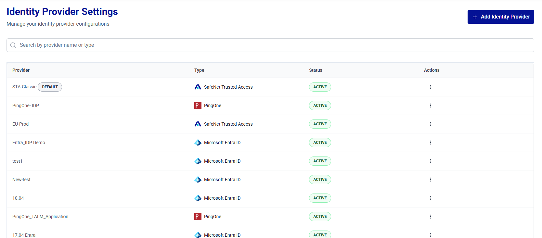
Task: Click ACTIVE status badge for 10.04
Action: [320, 198]
